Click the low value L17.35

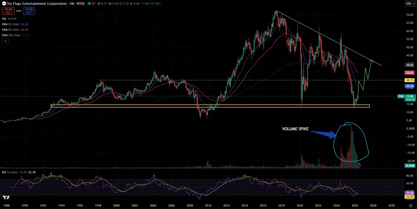tap(124, 3)
